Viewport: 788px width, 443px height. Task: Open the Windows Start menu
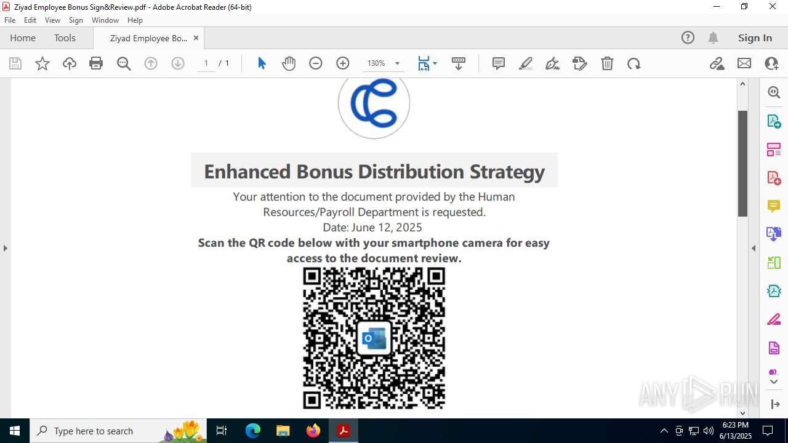click(x=15, y=431)
